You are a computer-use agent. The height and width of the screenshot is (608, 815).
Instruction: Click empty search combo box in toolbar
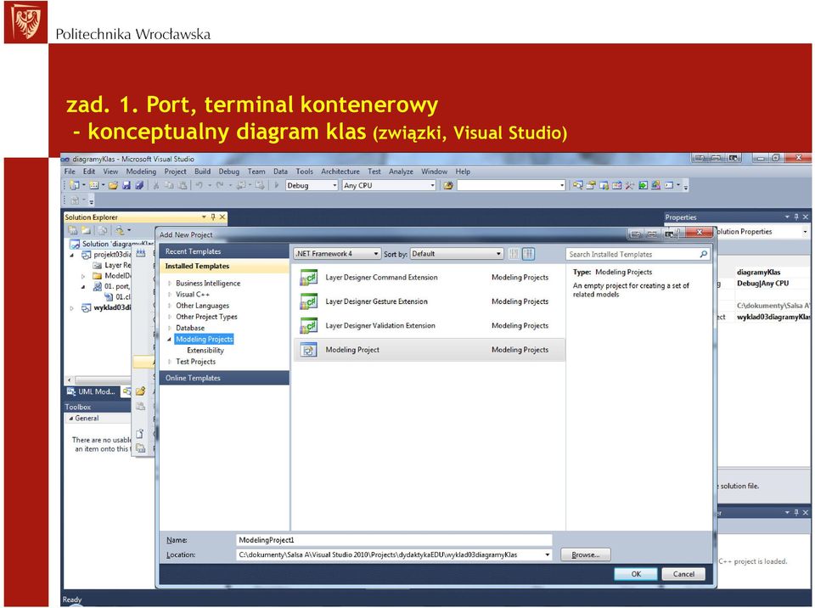click(511, 186)
